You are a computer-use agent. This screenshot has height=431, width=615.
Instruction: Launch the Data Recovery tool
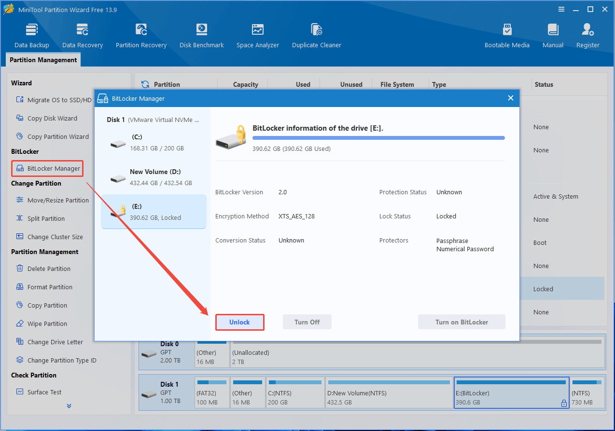coord(83,36)
